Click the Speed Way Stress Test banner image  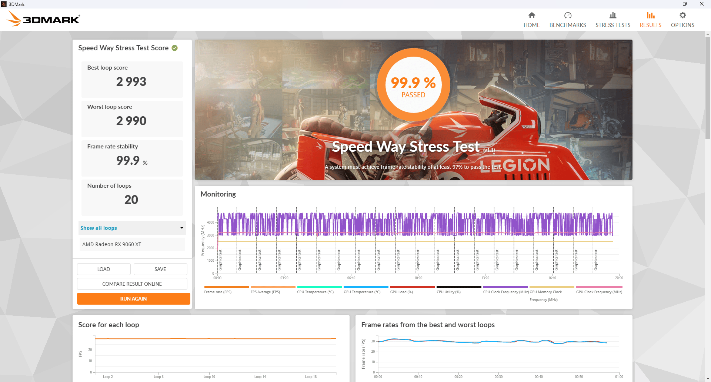413,110
